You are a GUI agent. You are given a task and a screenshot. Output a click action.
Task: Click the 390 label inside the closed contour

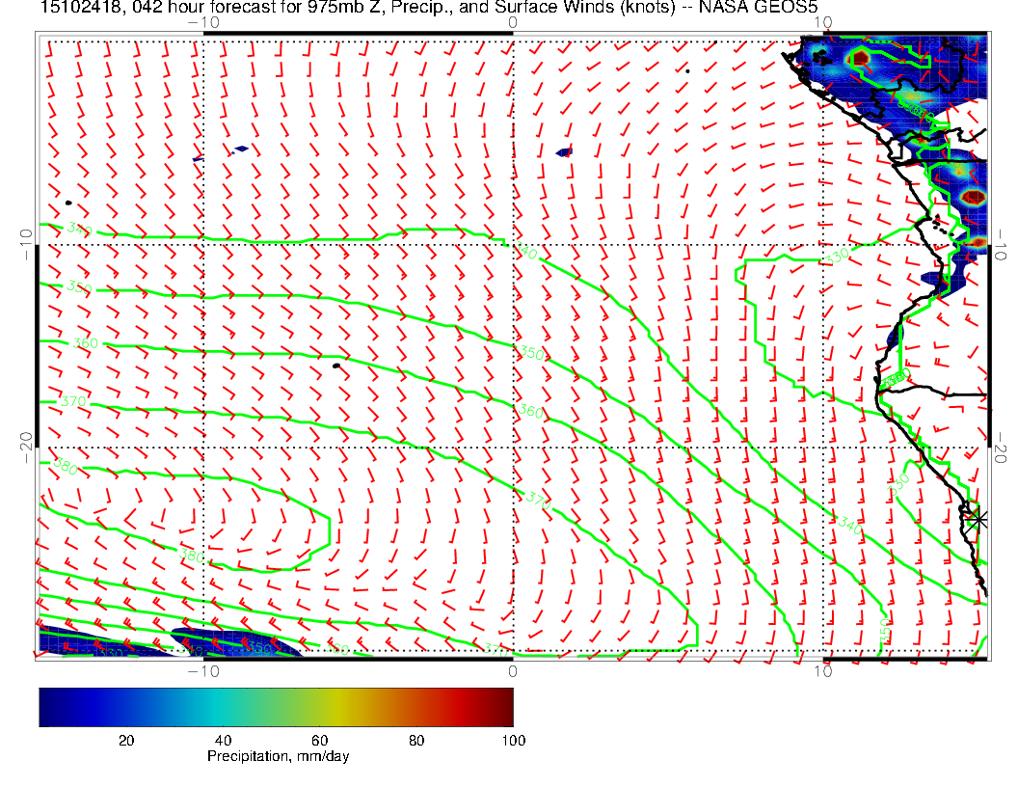[x=193, y=557]
